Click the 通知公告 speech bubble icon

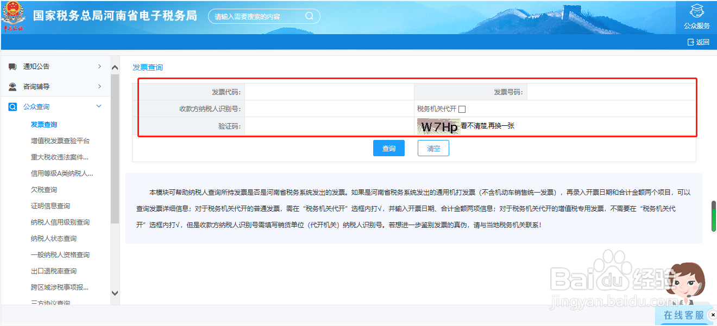[x=12, y=66]
